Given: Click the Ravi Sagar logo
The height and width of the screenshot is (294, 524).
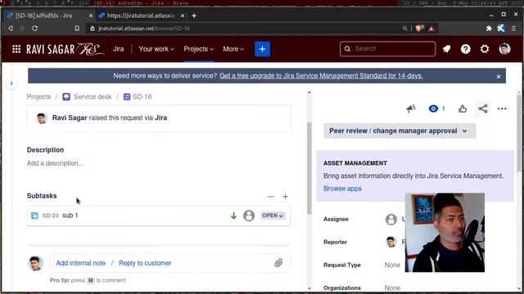Looking at the screenshot, I should click(65, 49).
